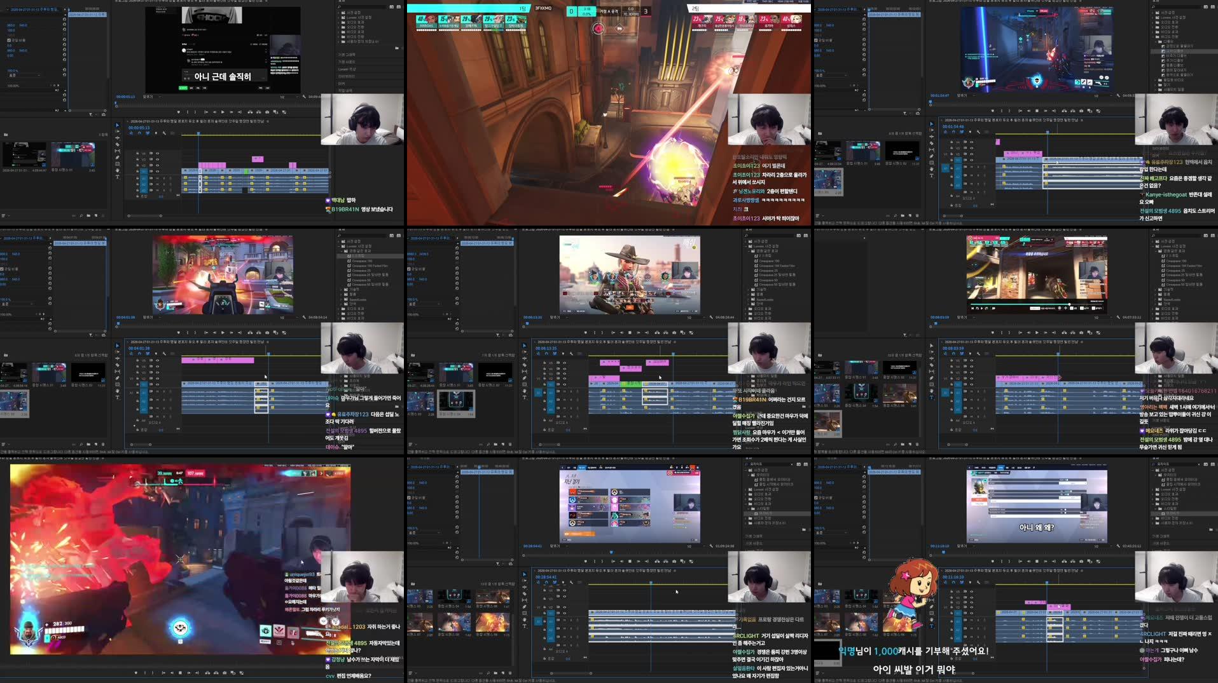Select the Rectangle tool in top-left frame
The image size is (1218, 683).
[117, 164]
